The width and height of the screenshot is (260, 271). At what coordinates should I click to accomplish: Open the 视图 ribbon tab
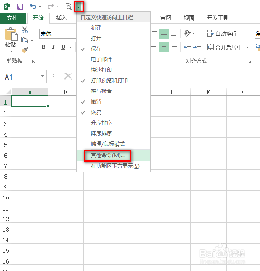tap(189, 18)
